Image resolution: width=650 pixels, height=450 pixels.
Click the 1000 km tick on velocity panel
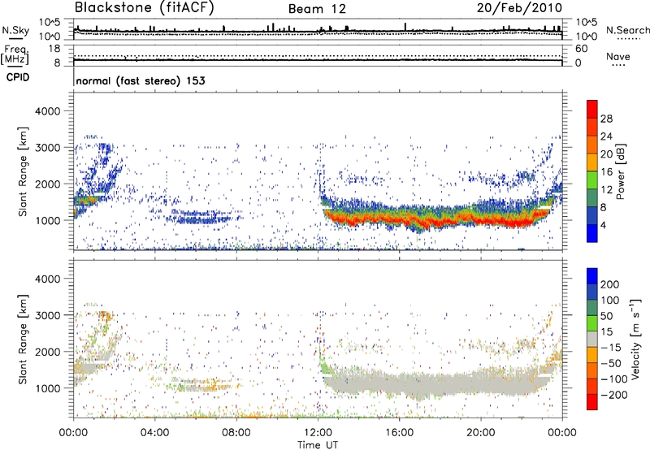click(x=47, y=388)
